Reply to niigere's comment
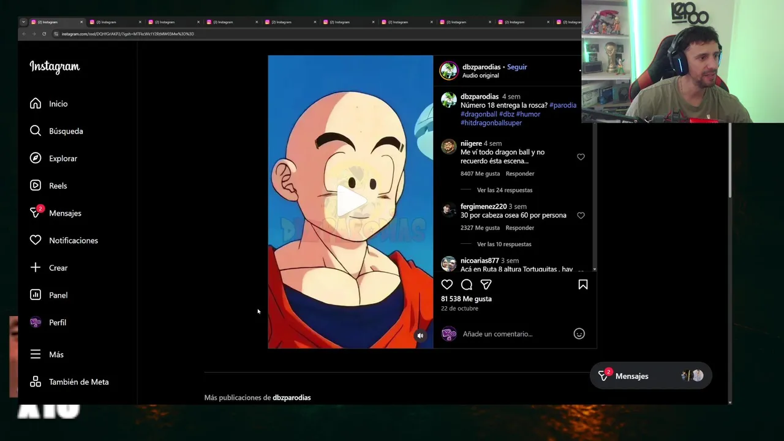 point(520,174)
